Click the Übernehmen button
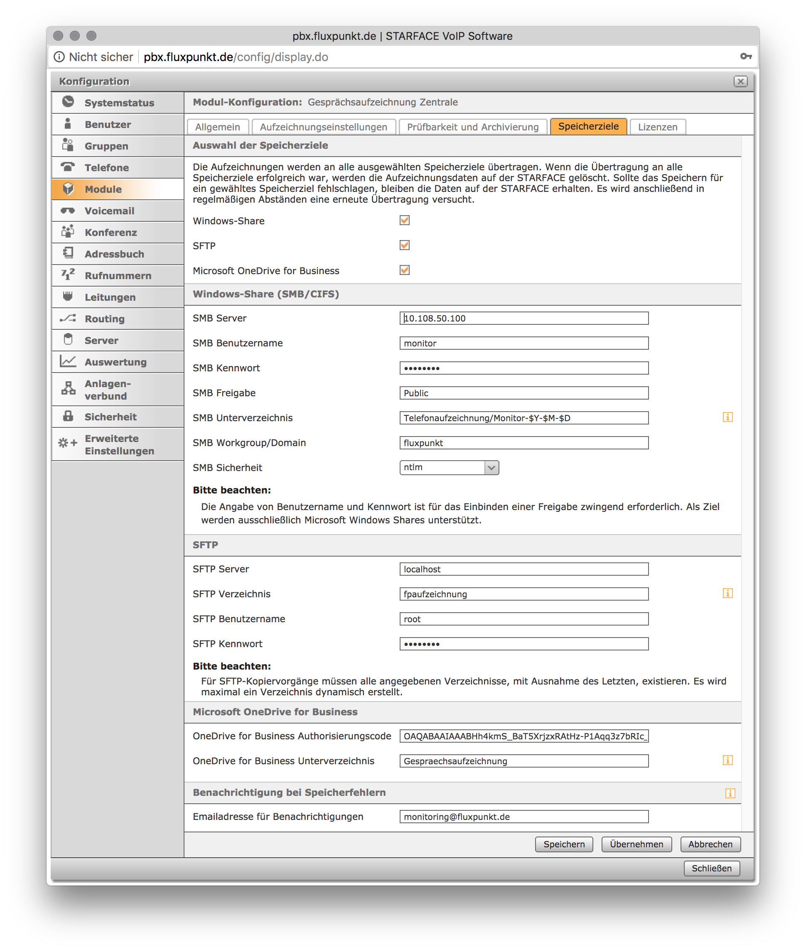Image resolution: width=806 pixels, height=952 pixels. [636, 844]
